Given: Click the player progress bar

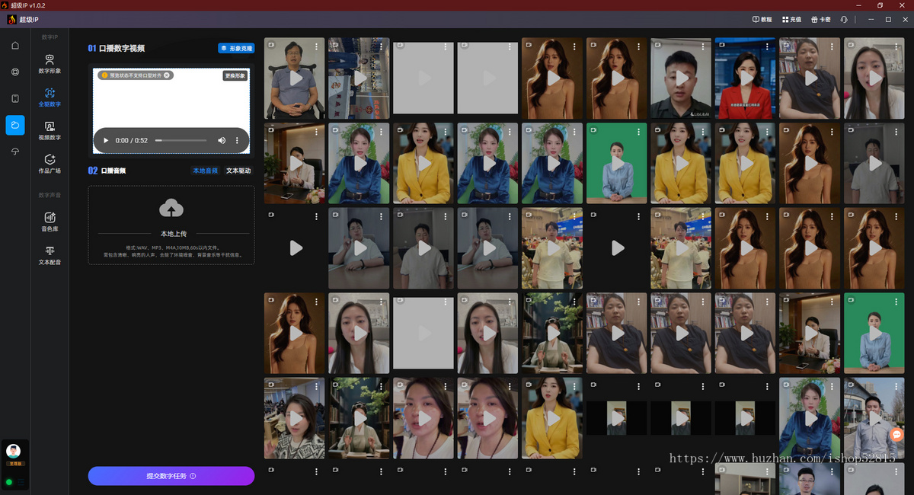Looking at the screenshot, I should click(181, 140).
